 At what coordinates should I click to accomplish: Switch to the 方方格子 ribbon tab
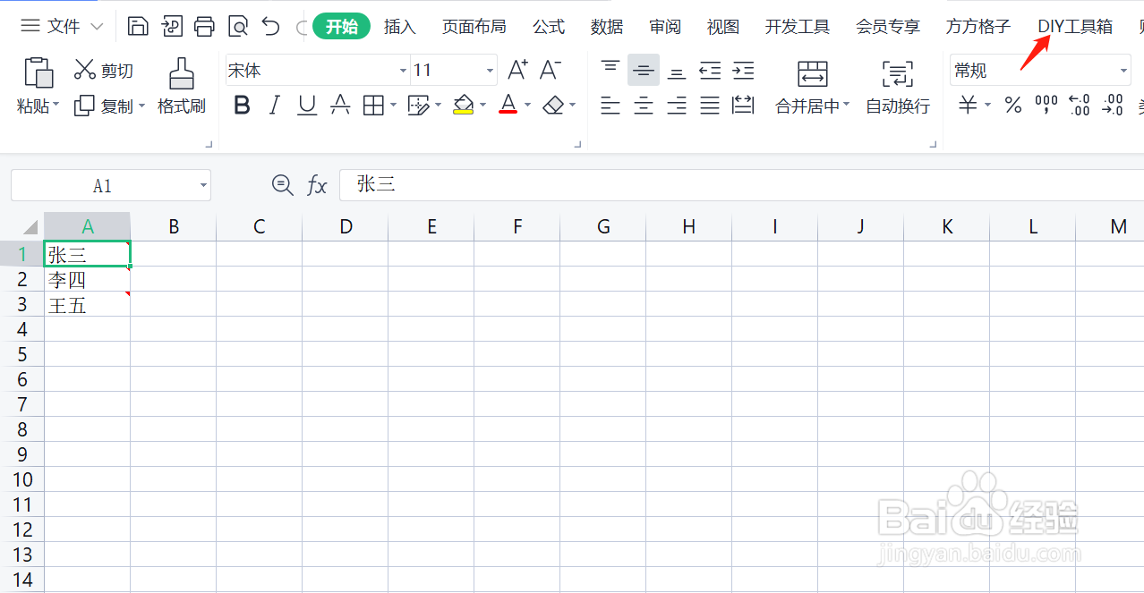click(x=977, y=26)
